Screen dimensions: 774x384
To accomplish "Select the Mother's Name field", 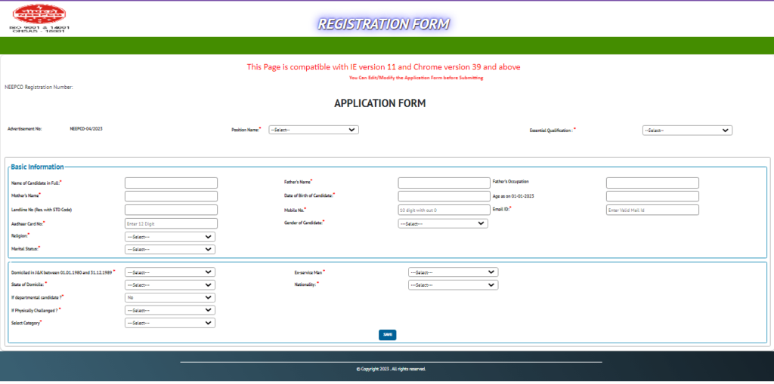I will coord(171,196).
